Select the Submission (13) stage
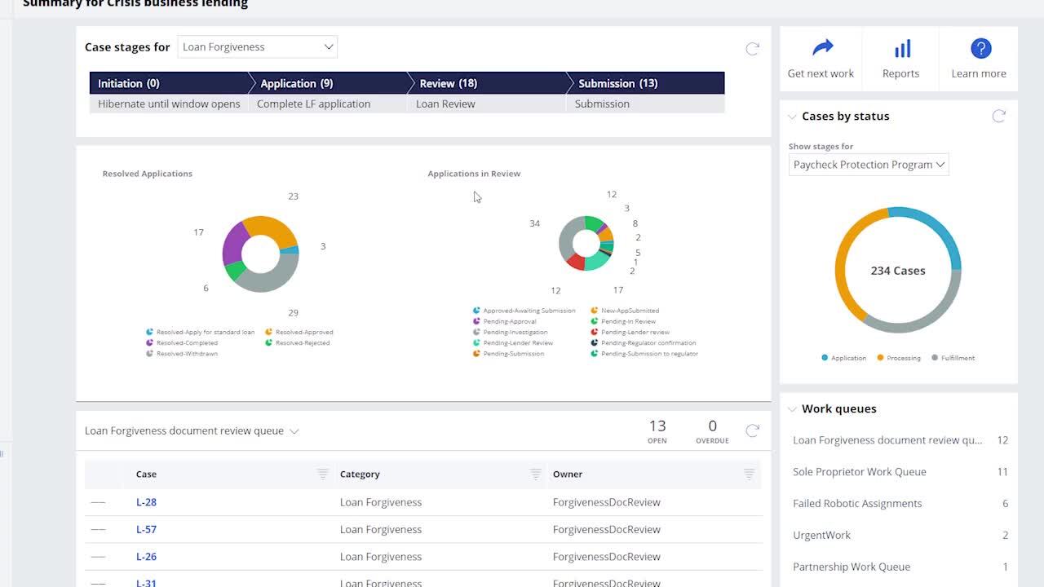This screenshot has width=1044, height=587. (x=617, y=83)
